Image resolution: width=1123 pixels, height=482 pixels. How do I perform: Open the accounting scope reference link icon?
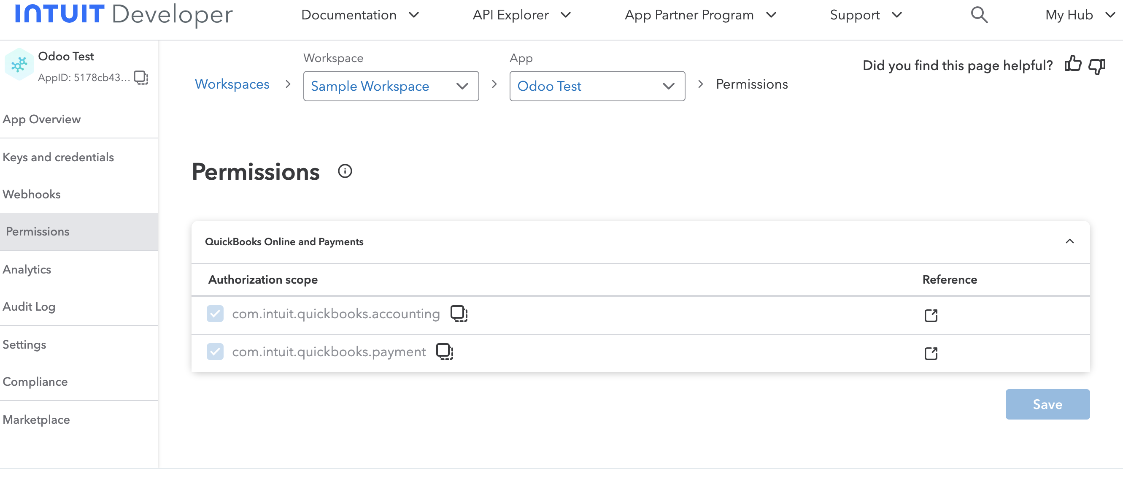click(x=931, y=315)
